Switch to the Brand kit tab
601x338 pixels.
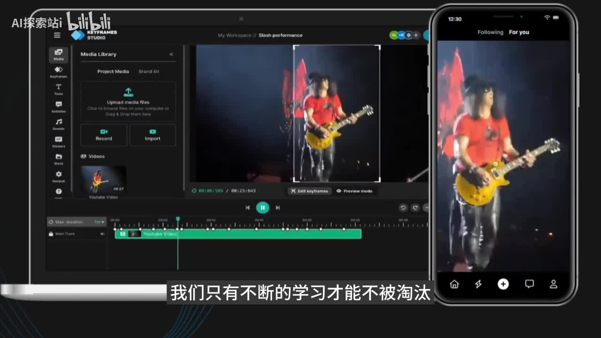tap(149, 71)
